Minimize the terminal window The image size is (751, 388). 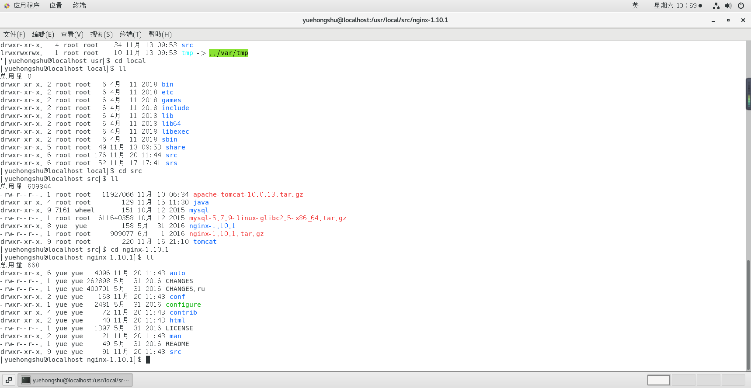713,20
